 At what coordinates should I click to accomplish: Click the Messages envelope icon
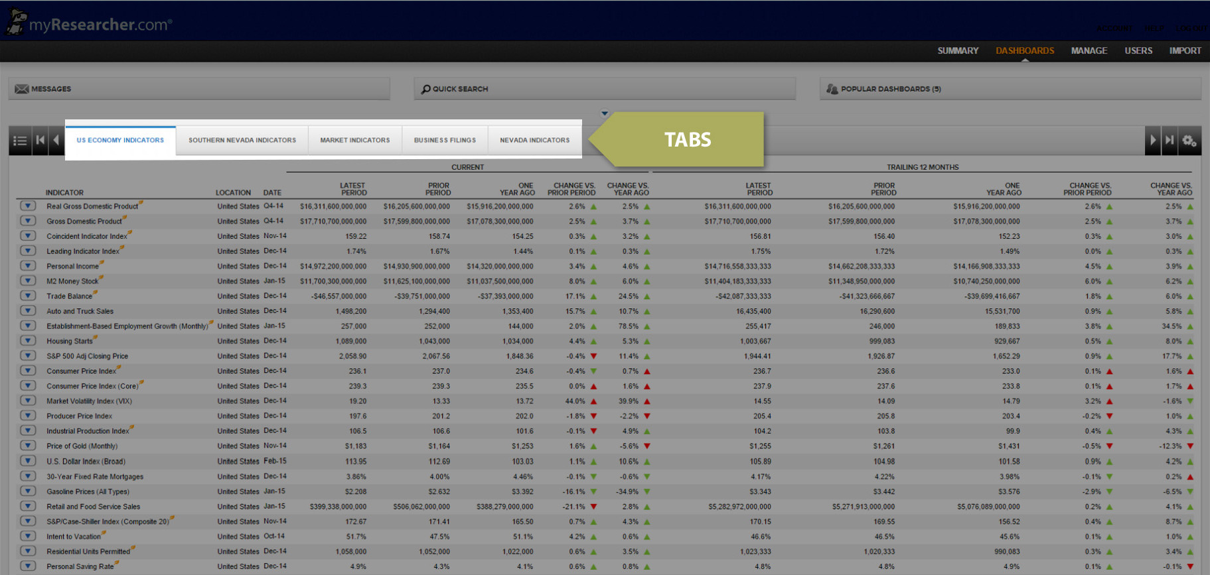(x=22, y=89)
